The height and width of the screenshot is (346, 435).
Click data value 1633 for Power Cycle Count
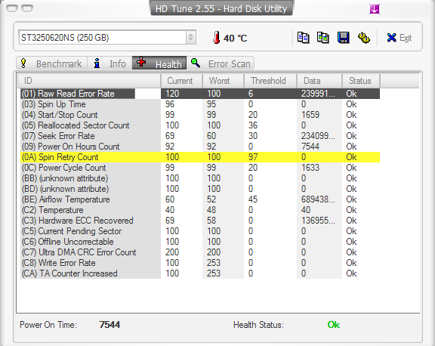click(310, 168)
